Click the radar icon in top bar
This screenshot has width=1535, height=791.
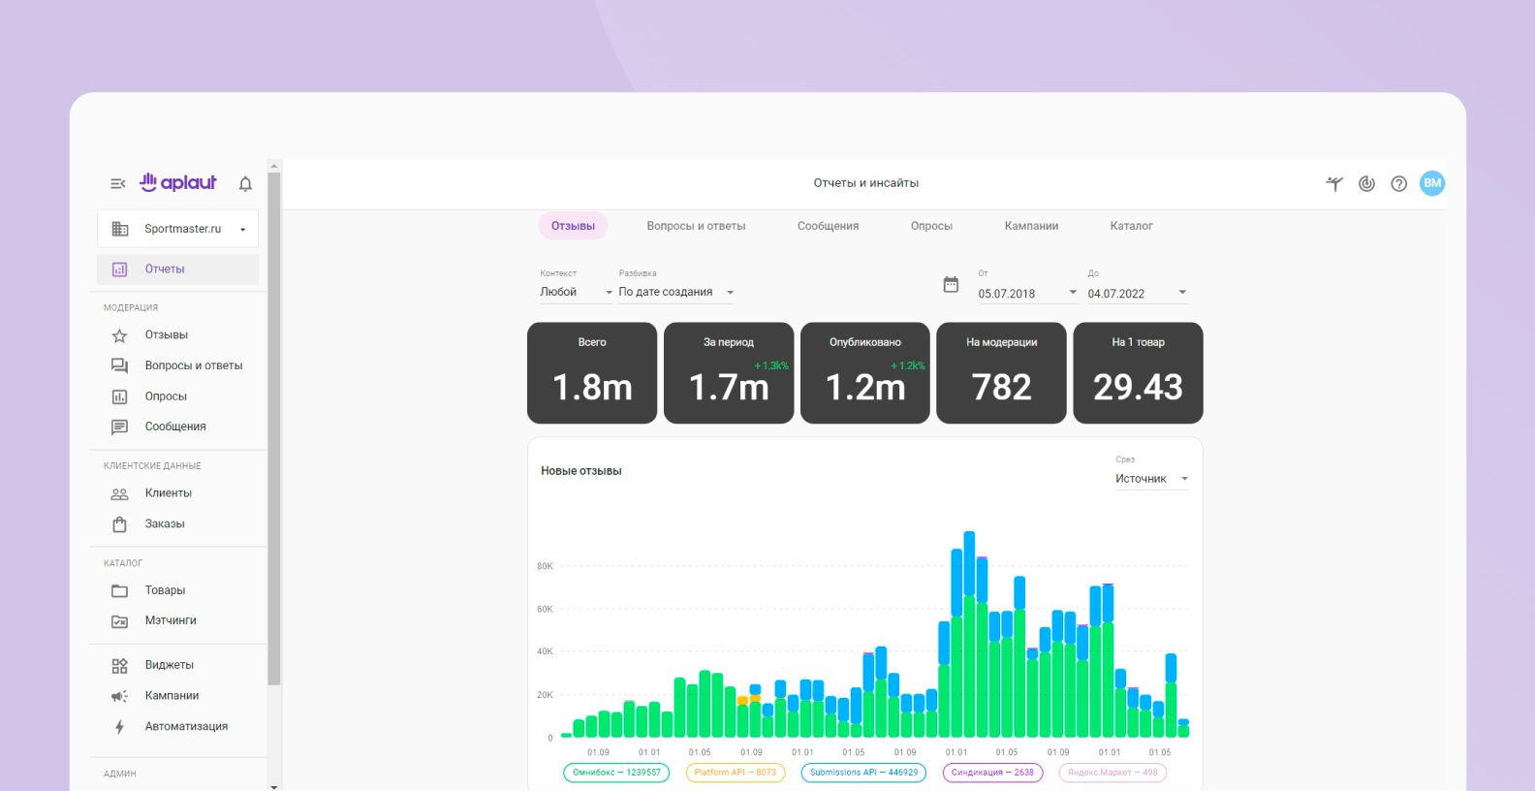click(1366, 183)
